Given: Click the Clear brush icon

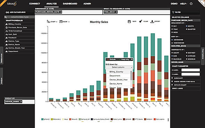Looking at the screenshot, I should point(141,21).
